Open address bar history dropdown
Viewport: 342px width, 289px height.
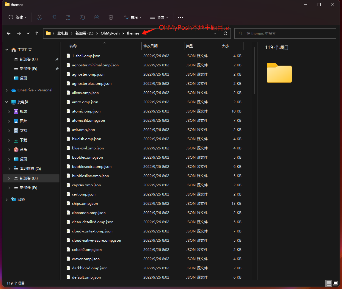[x=216, y=33]
